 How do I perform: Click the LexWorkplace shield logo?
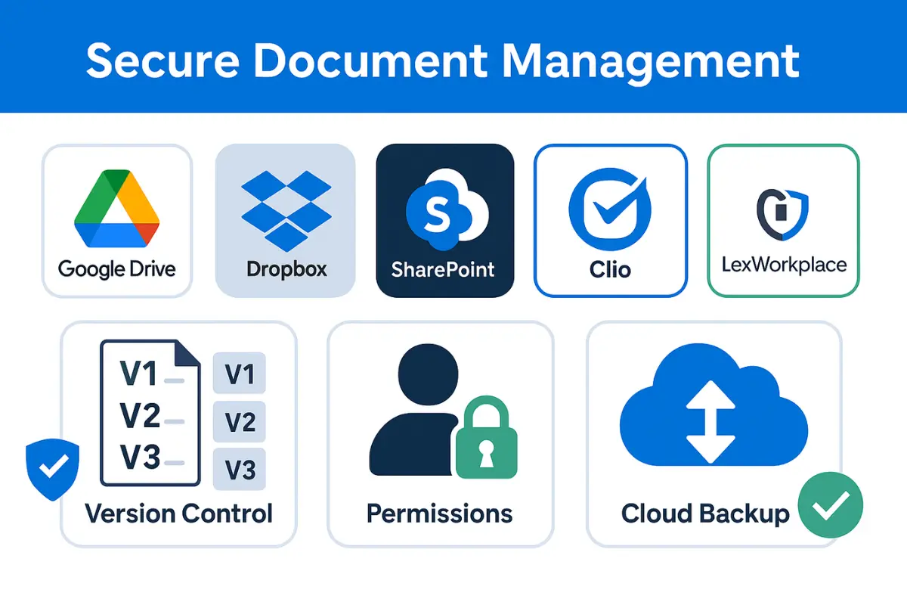point(782,216)
